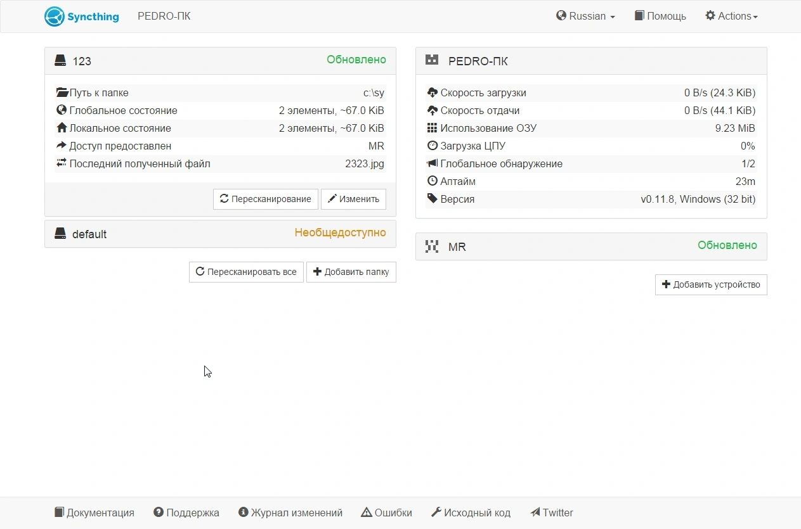The height and width of the screenshot is (529, 801).
Task: Click the paper plane icon beside Twitter
Action: point(535,513)
